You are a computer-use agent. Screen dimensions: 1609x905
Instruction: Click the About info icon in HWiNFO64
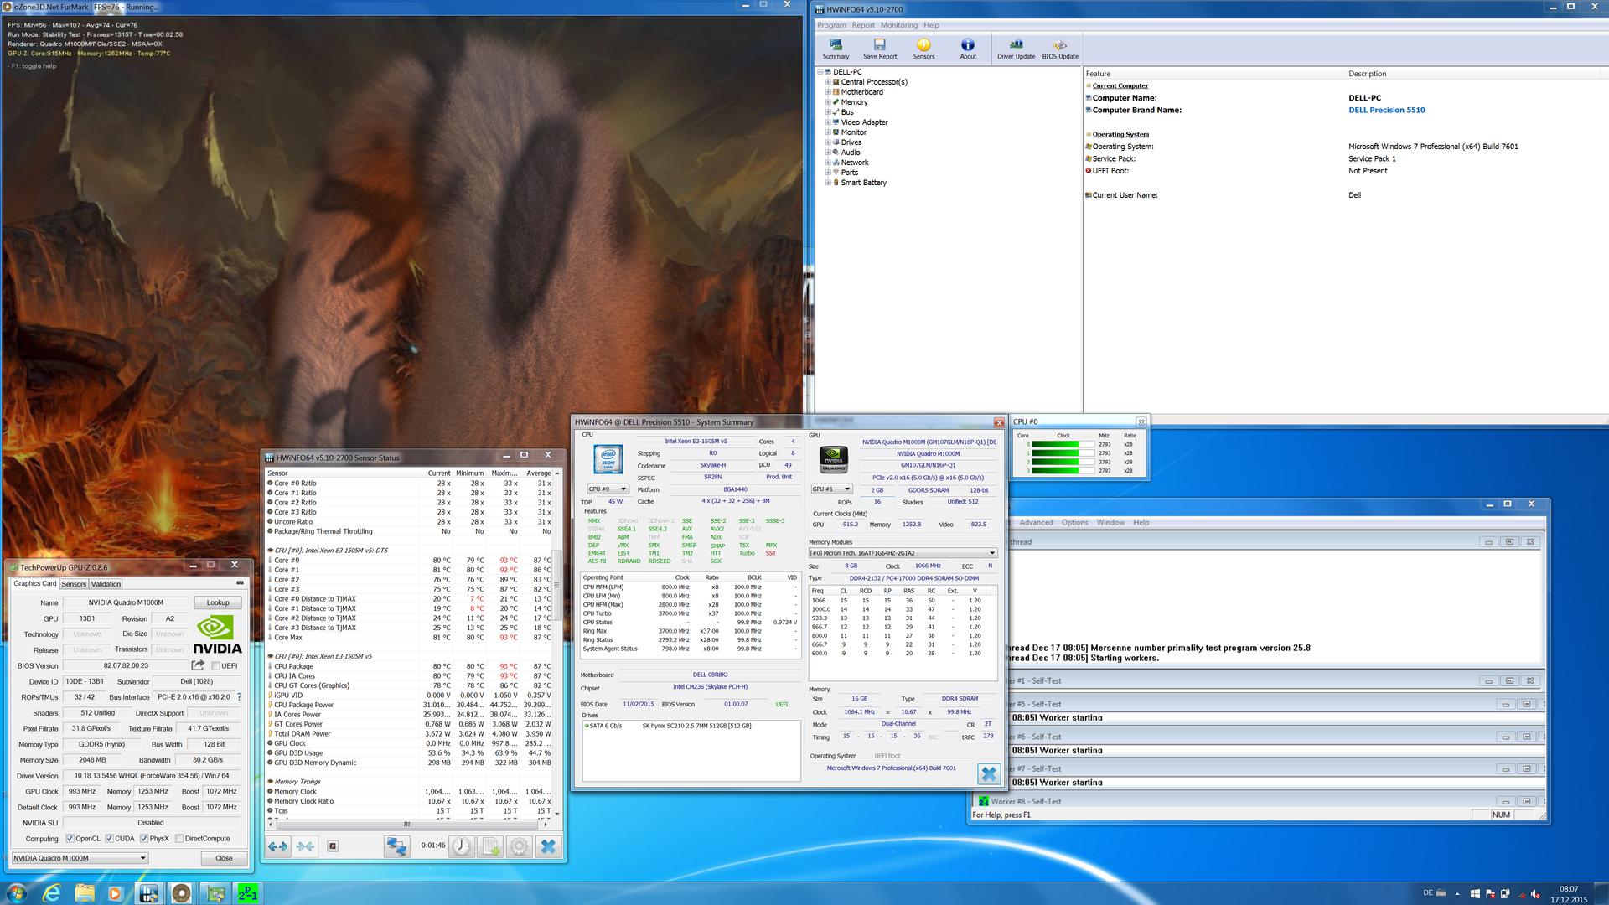point(968,49)
